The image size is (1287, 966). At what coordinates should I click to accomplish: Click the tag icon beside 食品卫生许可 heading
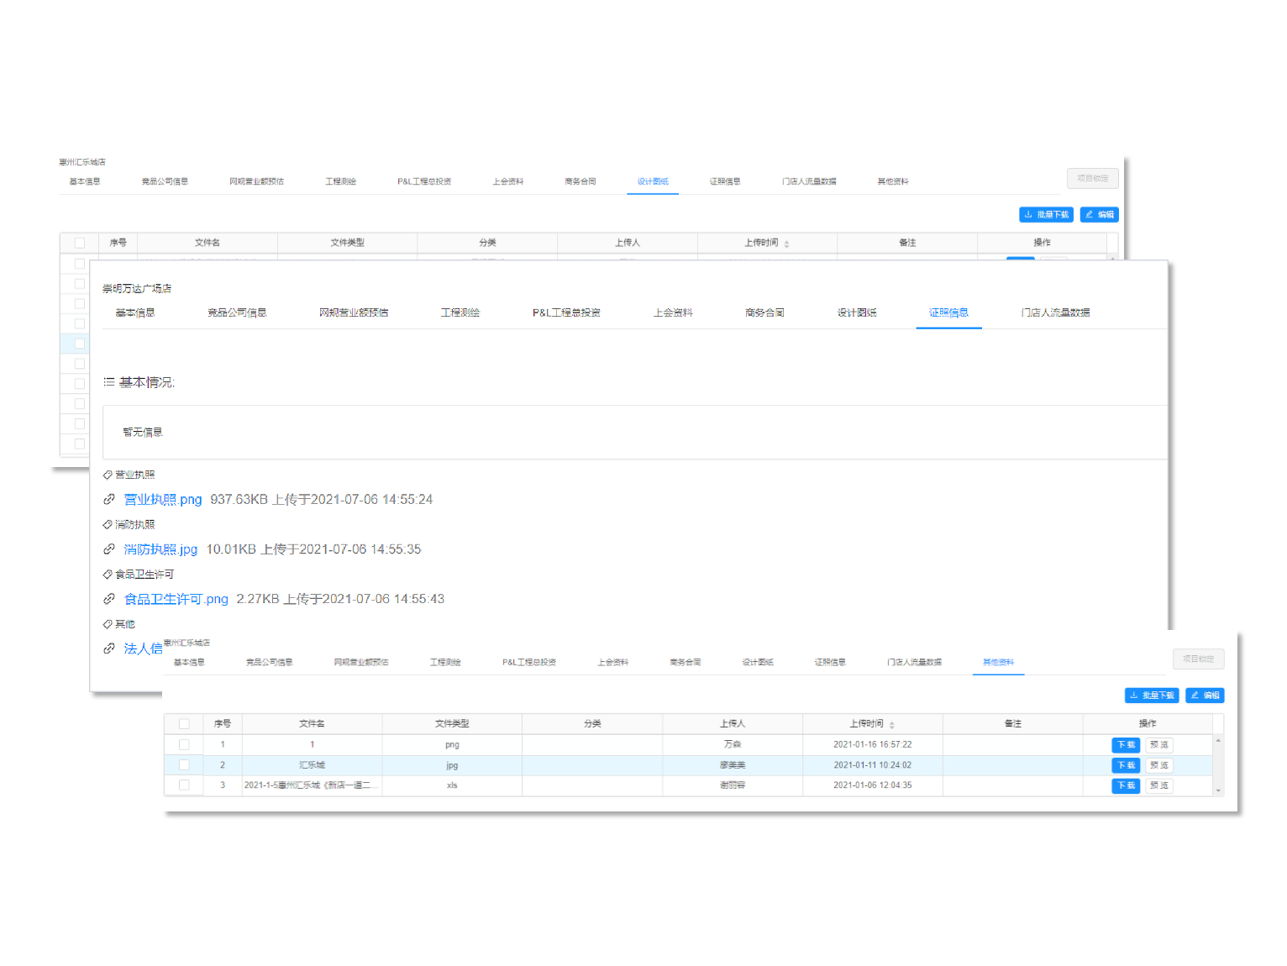click(107, 575)
